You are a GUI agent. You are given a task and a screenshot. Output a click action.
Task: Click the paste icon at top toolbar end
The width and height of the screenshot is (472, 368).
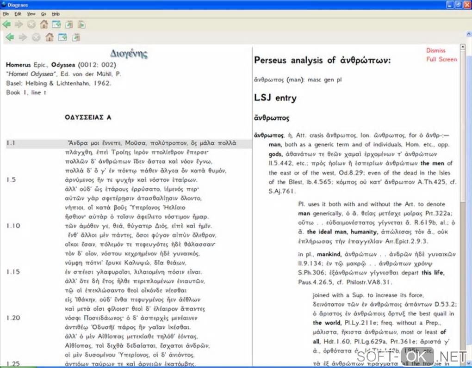coord(81,25)
